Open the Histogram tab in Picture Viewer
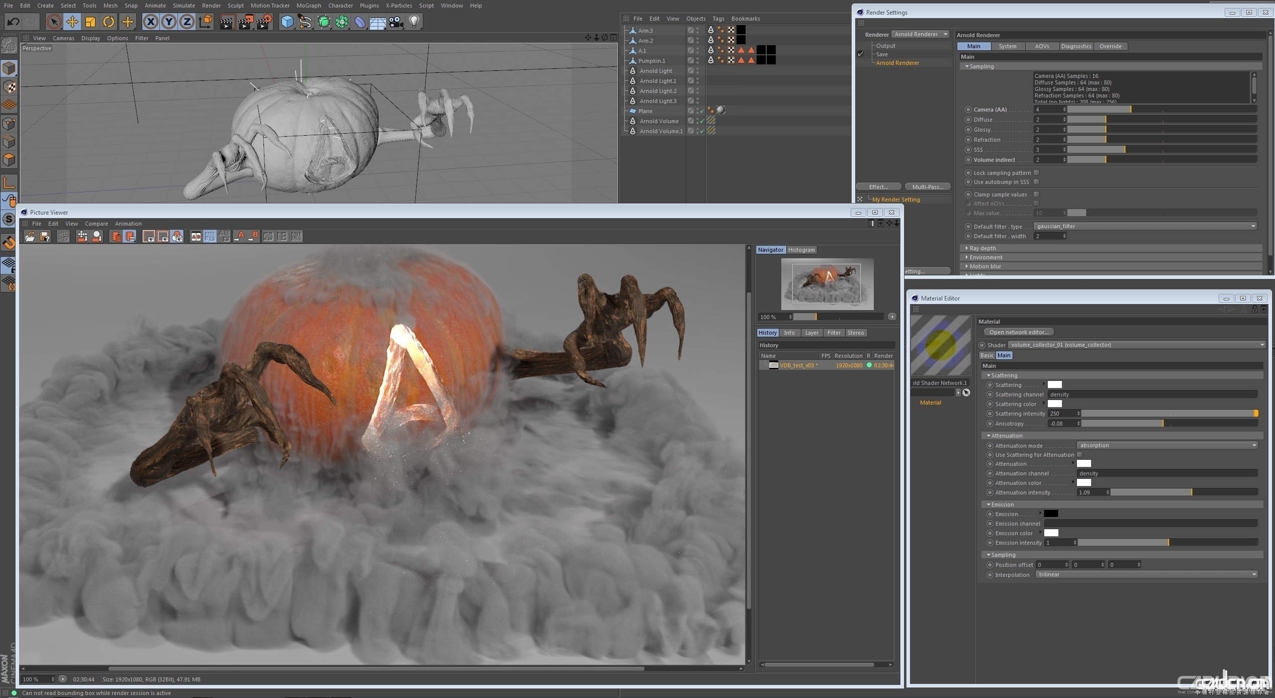The image size is (1275, 698). coord(801,250)
